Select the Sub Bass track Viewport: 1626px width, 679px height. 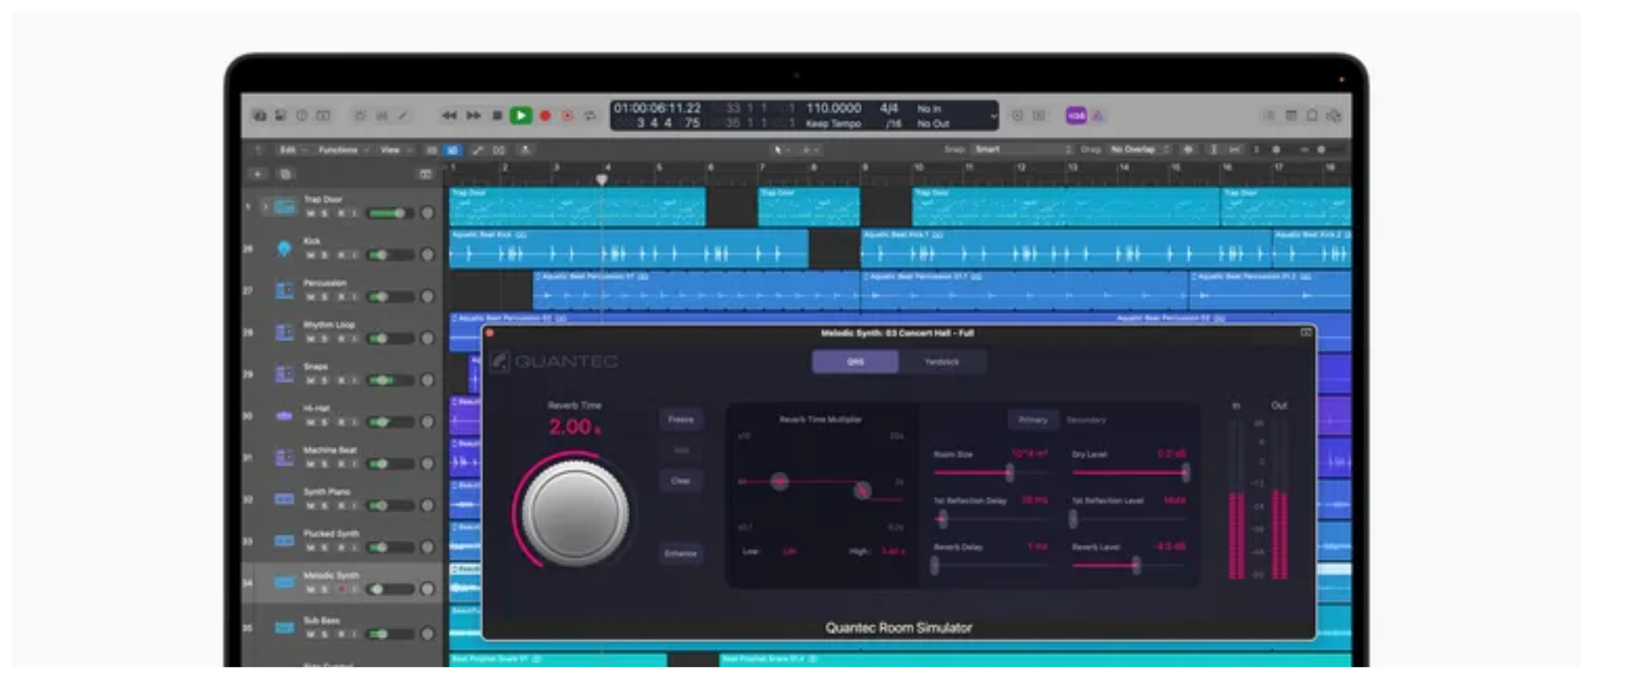342,627
